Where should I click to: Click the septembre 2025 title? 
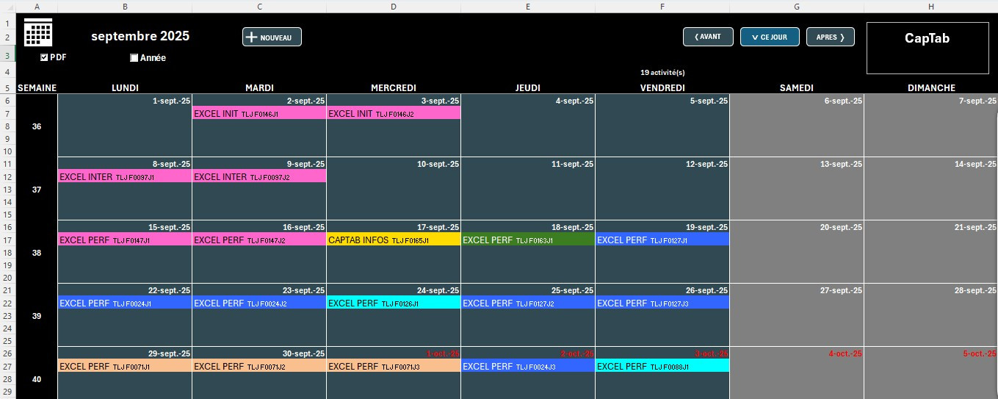(140, 36)
